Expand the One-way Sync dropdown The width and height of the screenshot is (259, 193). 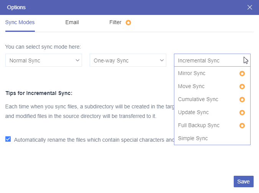(128, 61)
